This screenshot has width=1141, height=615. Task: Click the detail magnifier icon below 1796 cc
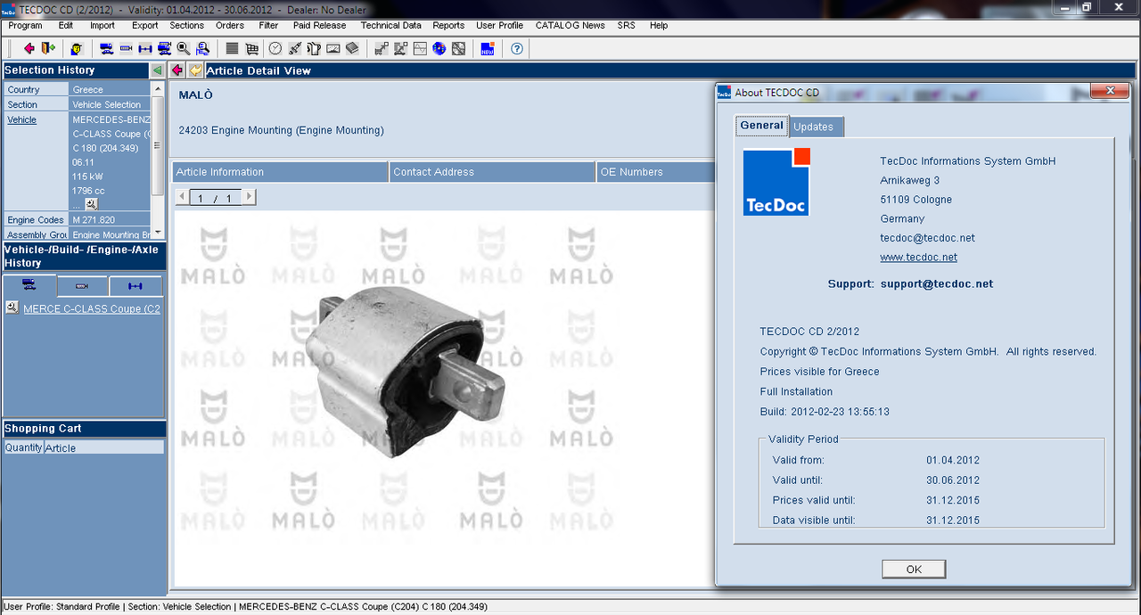[91, 204]
